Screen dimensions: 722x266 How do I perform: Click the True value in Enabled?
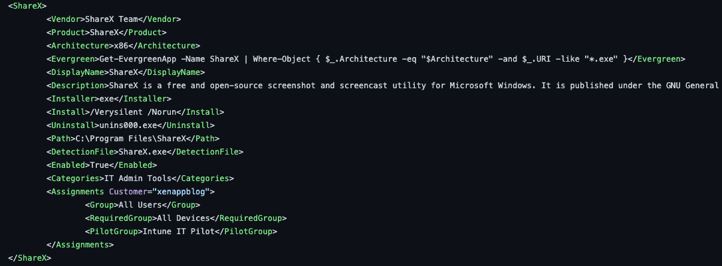[x=100, y=165]
